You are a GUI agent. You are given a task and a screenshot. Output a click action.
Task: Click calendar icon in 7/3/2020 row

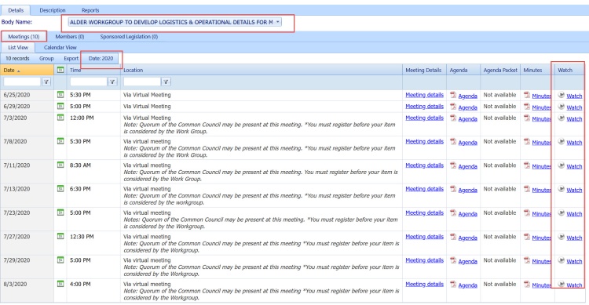60,118
